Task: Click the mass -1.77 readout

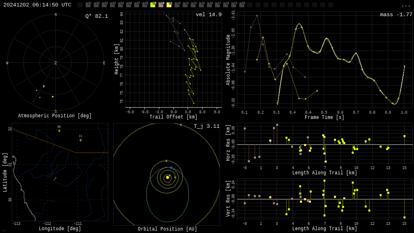Action: pos(396,15)
